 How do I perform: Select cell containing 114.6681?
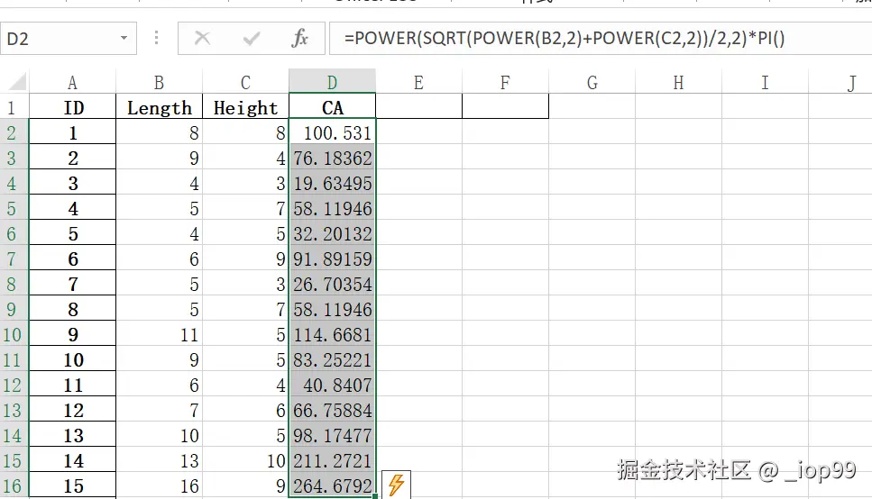(x=332, y=334)
